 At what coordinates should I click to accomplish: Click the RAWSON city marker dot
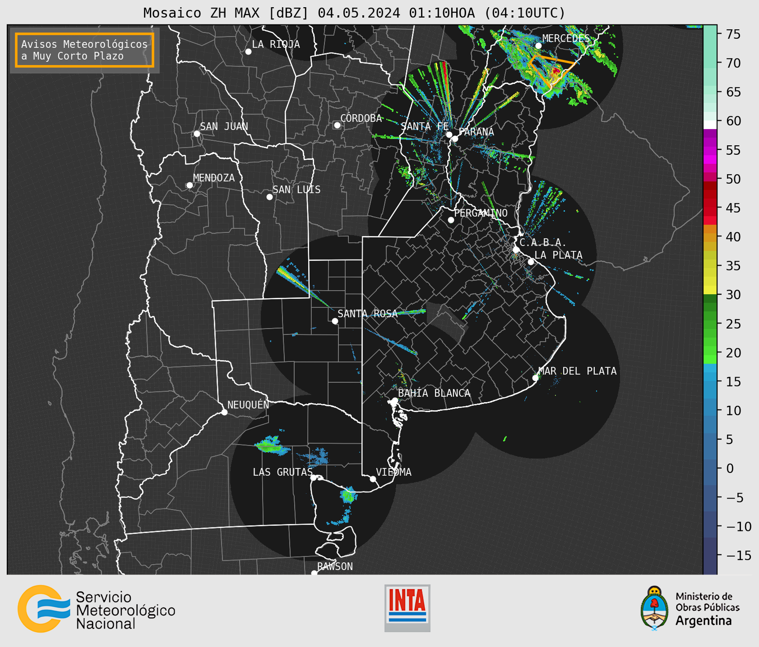pyautogui.click(x=314, y=573)
